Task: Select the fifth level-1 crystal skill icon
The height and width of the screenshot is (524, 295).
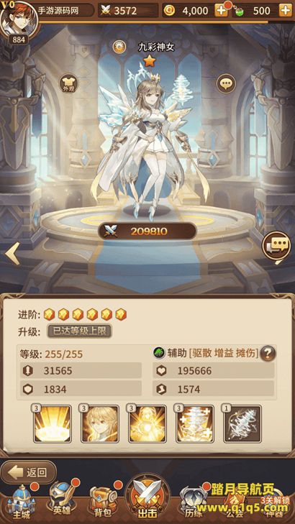Action: [x=242, y=424]
